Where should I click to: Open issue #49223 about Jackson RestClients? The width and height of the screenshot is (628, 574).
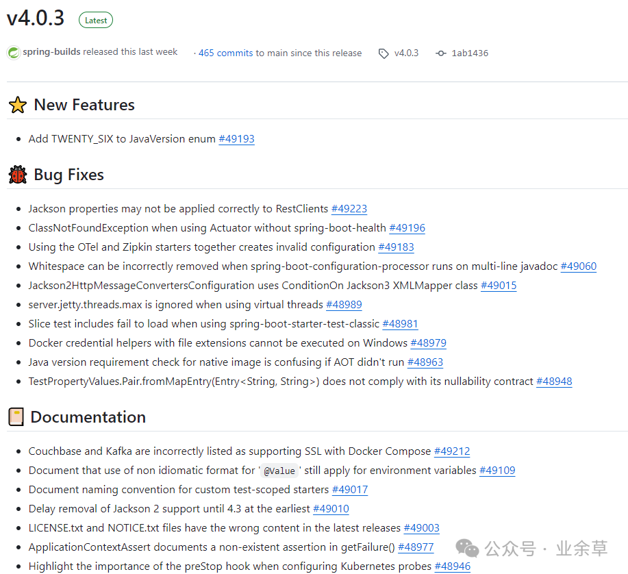pyautogui.click(x=349, y=208)
